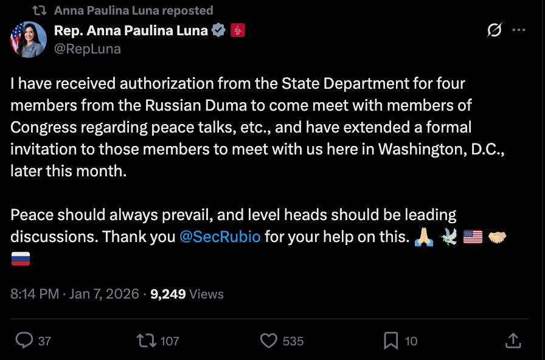Click the 107 repost count

pyautogui.click(x=170, y=341)
